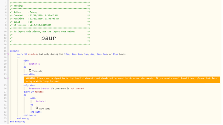Click the 'do' keyword on line 21
Image resolution: width=223 pixels, height=125 pixels.
(x=25, y=67)
